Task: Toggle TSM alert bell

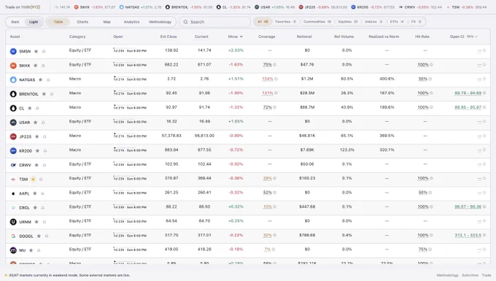Action: pyautogui.click(x=41, y=179)
